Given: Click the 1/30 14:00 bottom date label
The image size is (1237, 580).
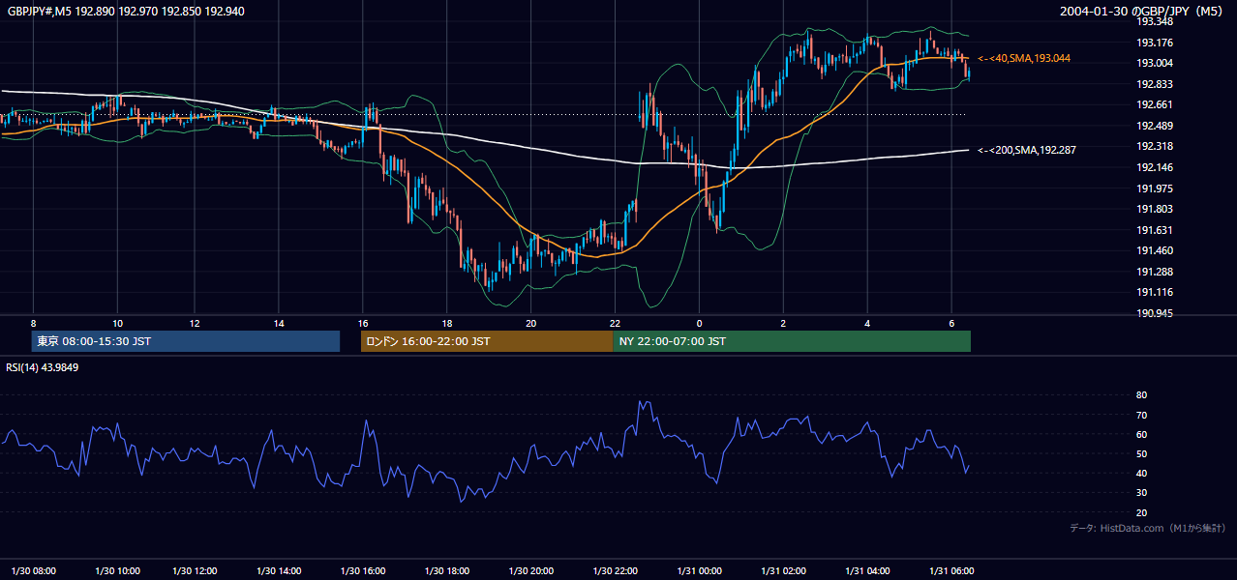Looking at the screenshot, I should pos(279,570).
